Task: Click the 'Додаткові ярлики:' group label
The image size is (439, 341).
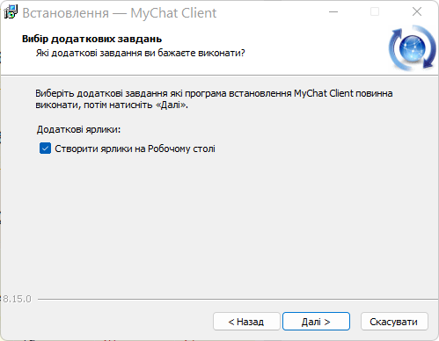Action: [78, 129]
